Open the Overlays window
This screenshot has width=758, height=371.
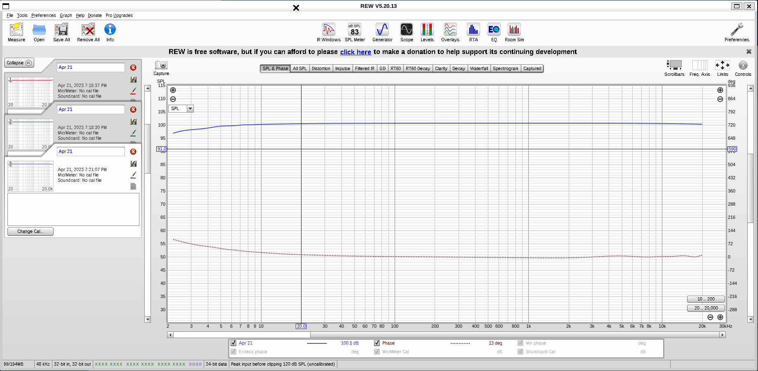pyautogui.click(x=450, y=32)
